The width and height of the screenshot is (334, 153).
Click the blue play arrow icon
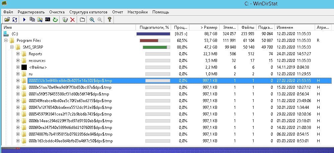(24, 19)
